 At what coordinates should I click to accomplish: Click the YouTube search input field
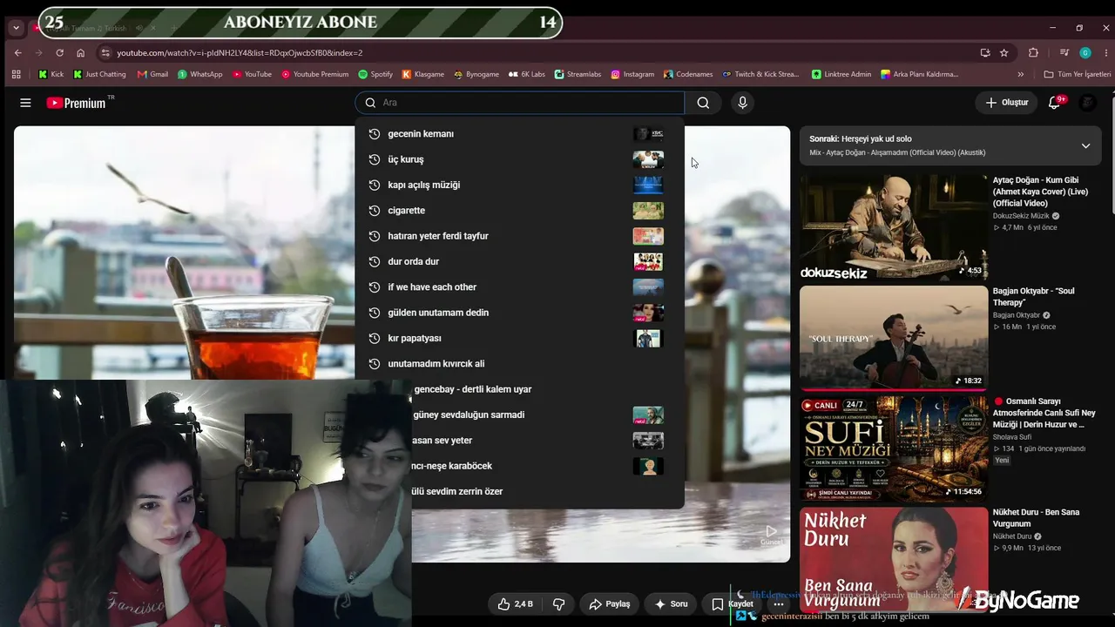[x=519, y=103]
